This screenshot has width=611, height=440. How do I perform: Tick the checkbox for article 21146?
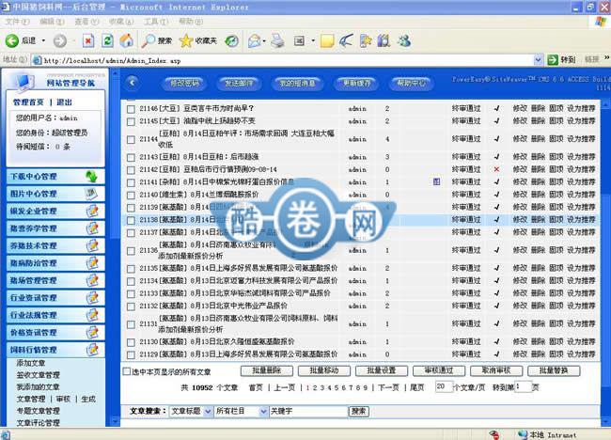click(x=131, y=109)
